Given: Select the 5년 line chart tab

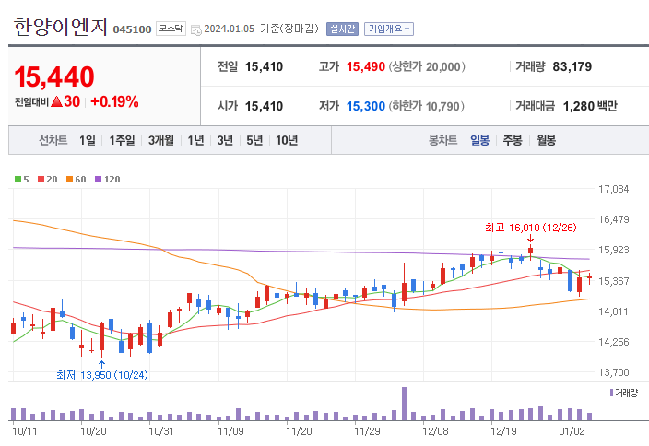Looking at the screenshot, I should click(x=254, y=141).
